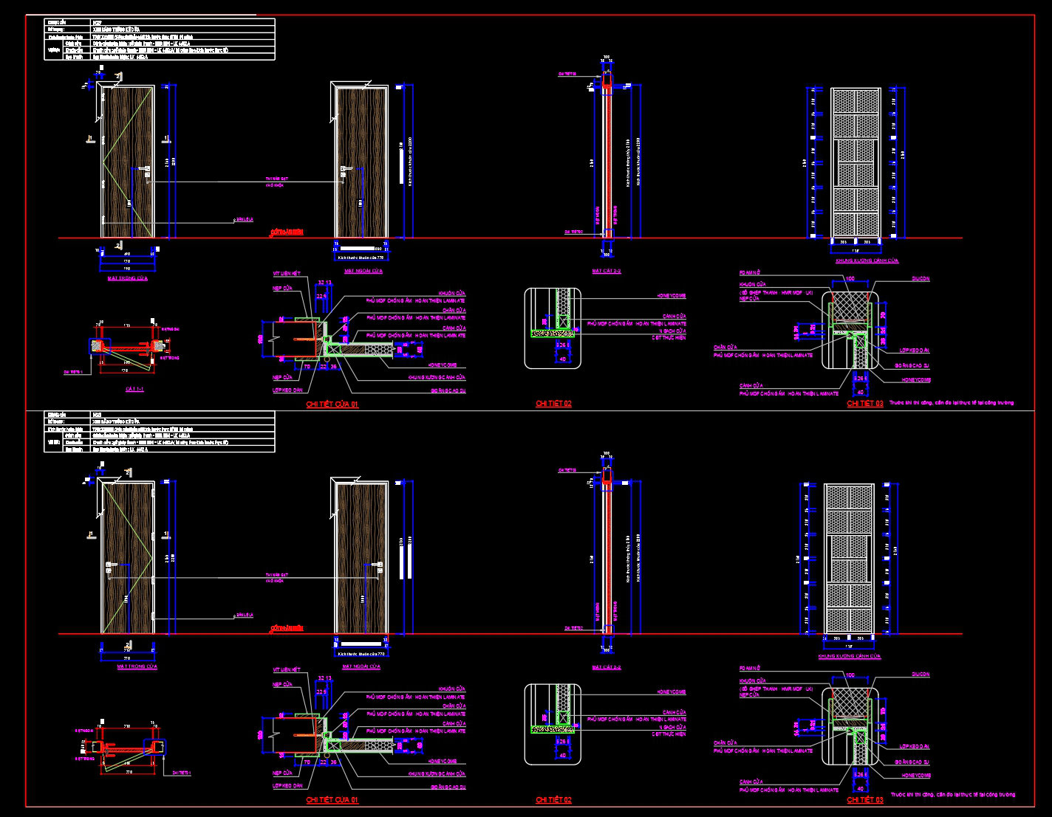The width and height of the screenshot is (1052, 817).
Task: Click lower sheet's 'Kích thước khuôn cửa 770' dimension
Action: (x=360, y=654)
